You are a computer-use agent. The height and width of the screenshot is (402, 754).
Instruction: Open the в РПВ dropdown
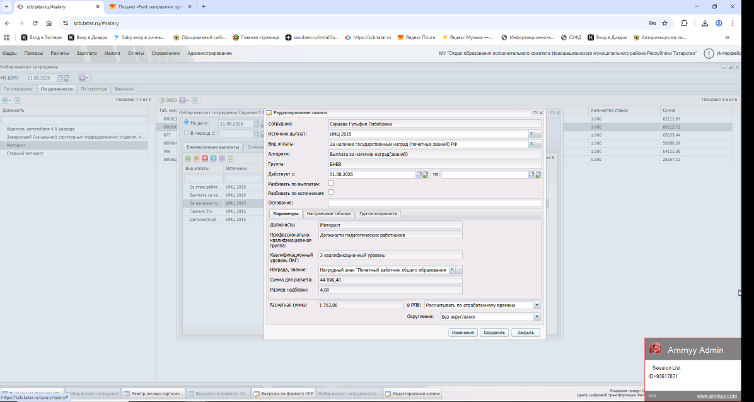(x=537, y=305)
